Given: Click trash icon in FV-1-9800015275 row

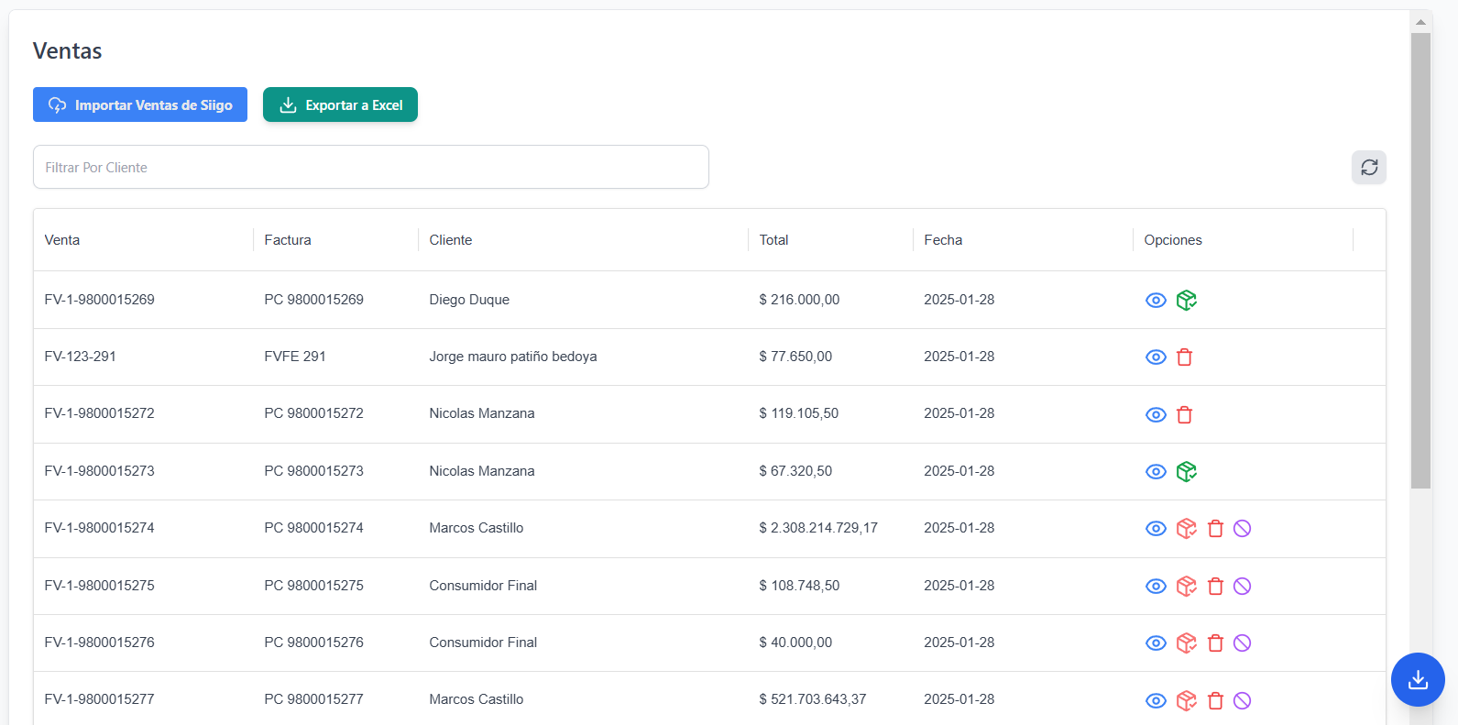Looking at the screenshot, I should click(1215, 587).
